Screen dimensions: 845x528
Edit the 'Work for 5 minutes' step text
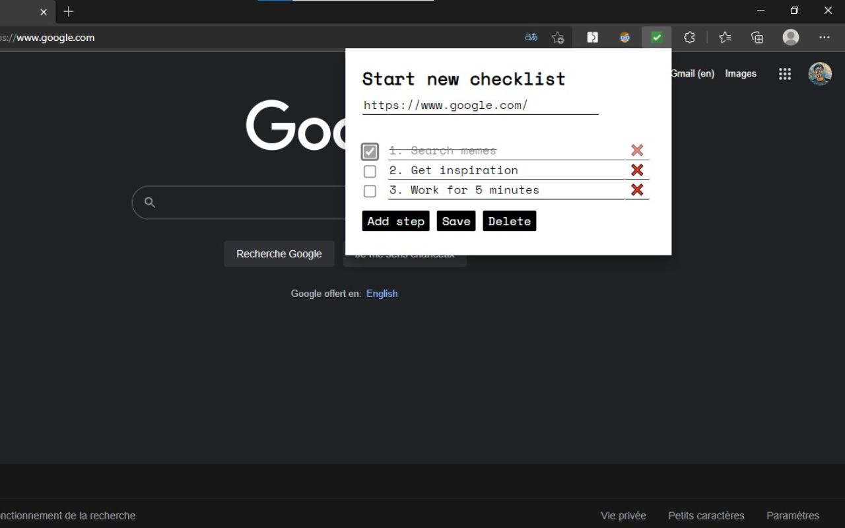[506, 190]
